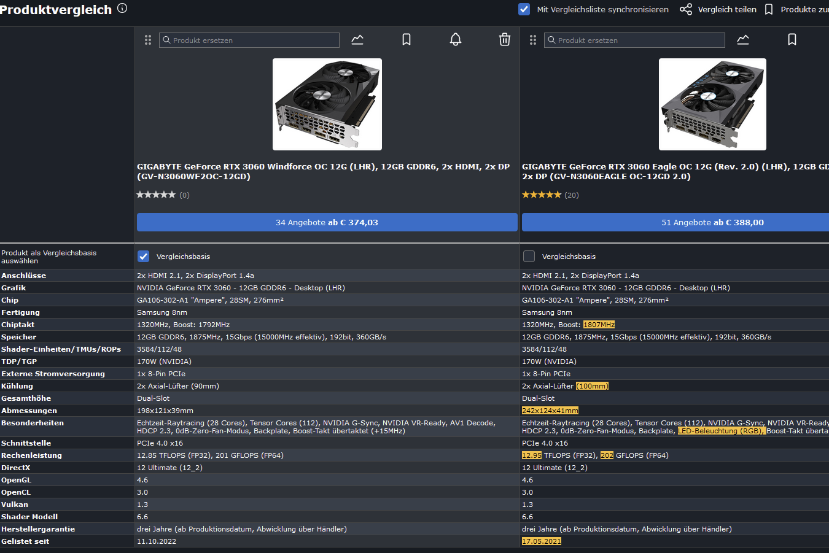The width and height of the screenshot is (829, 553).
Task: Select the Rechenleistung row label
Action: pyautogui.click(x=31, y=455)
